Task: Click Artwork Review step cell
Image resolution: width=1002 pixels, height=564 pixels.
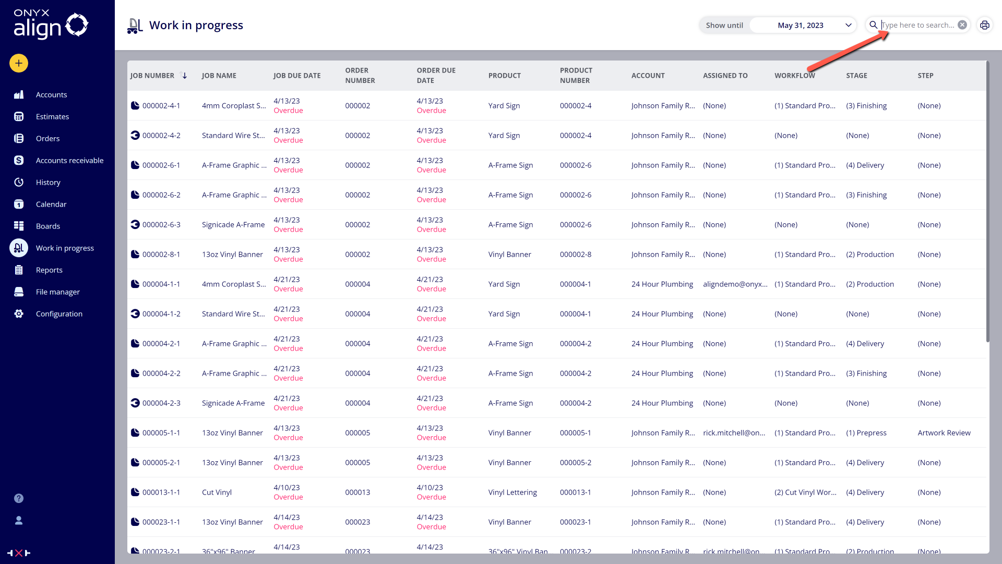Action: (x=944, y=433)
